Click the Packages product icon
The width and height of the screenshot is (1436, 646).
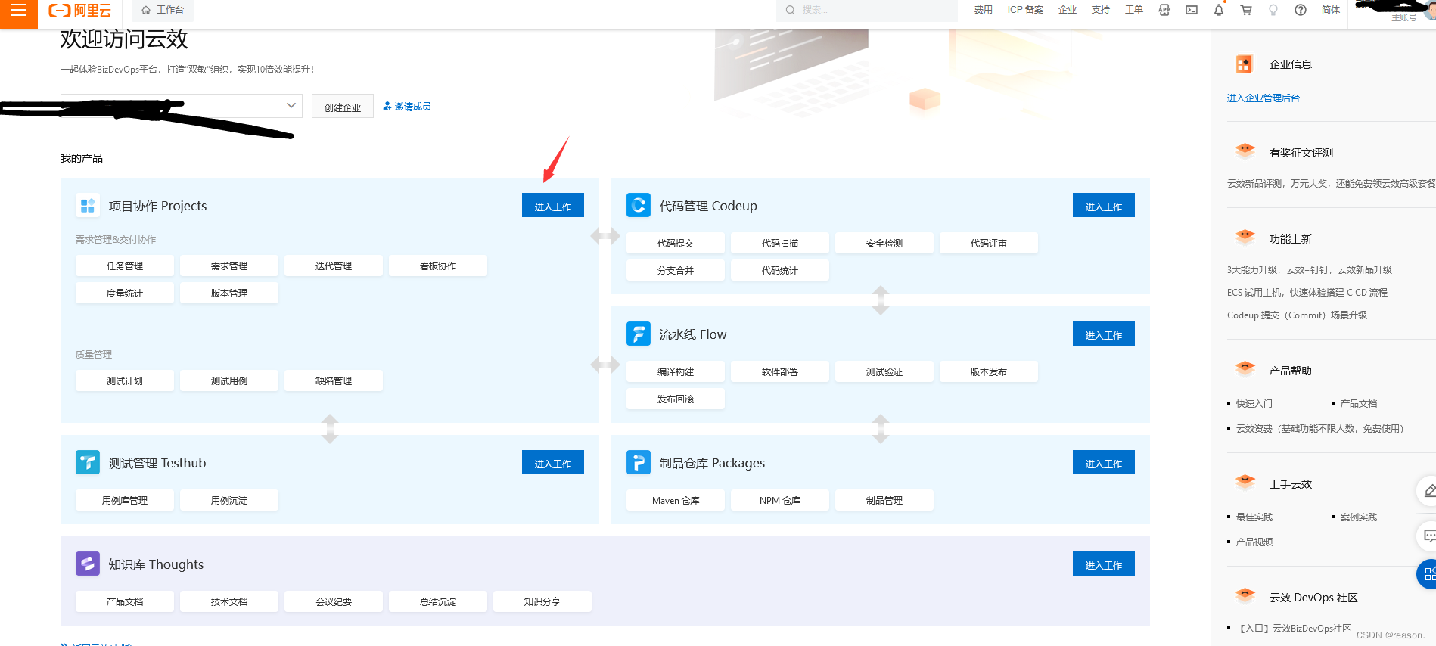pyautogui.click(x=639, y=463)
